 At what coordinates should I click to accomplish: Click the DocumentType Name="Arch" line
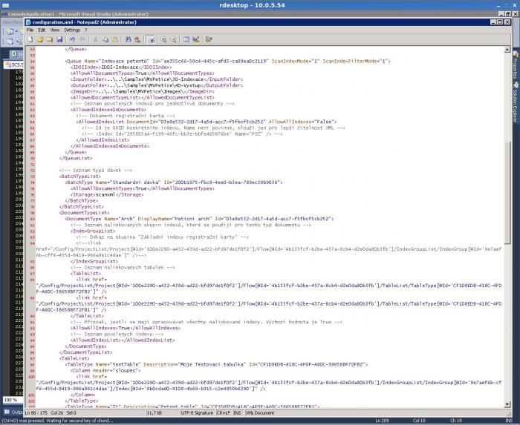(199, 219)
